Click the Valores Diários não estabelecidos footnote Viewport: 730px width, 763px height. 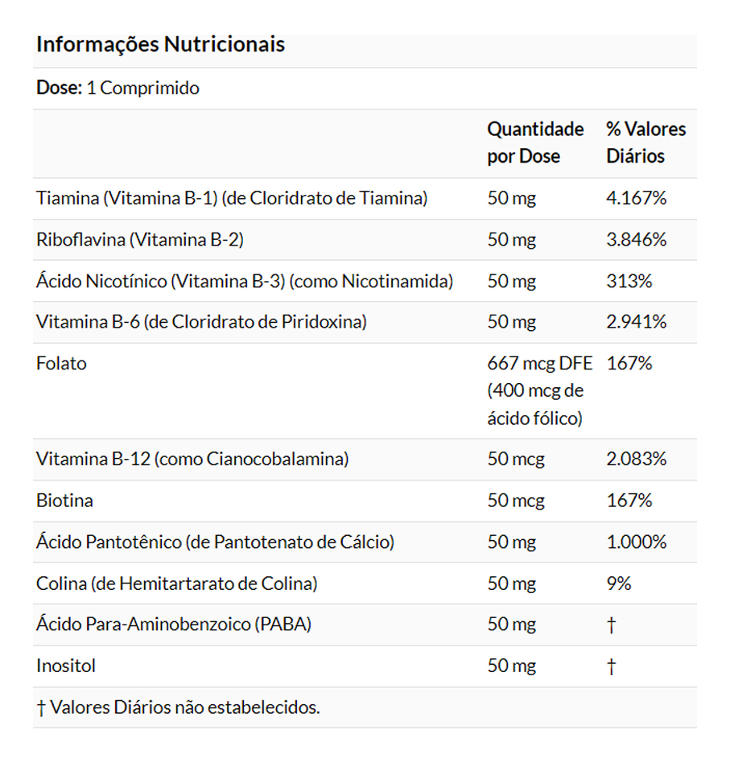pos(178,707)
